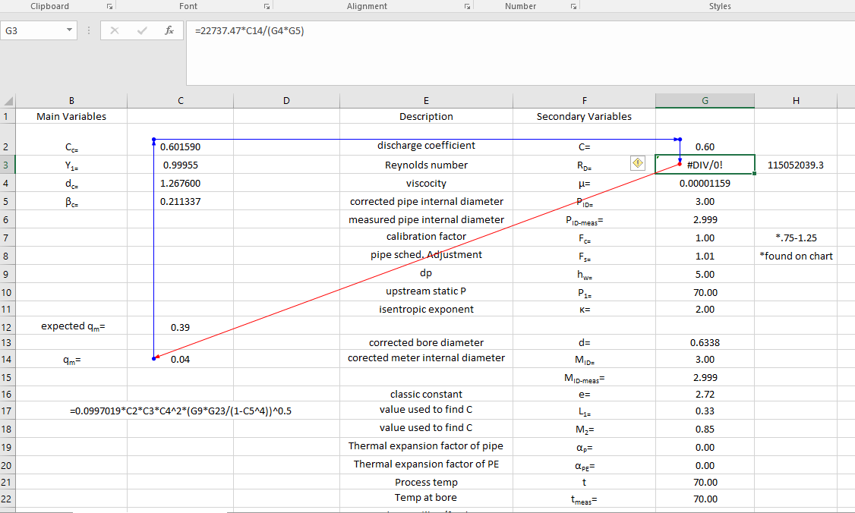The image size is (855, 513).
Task: Select 'Thermal expansion factor of PE' cell
Action: point(427,464)
